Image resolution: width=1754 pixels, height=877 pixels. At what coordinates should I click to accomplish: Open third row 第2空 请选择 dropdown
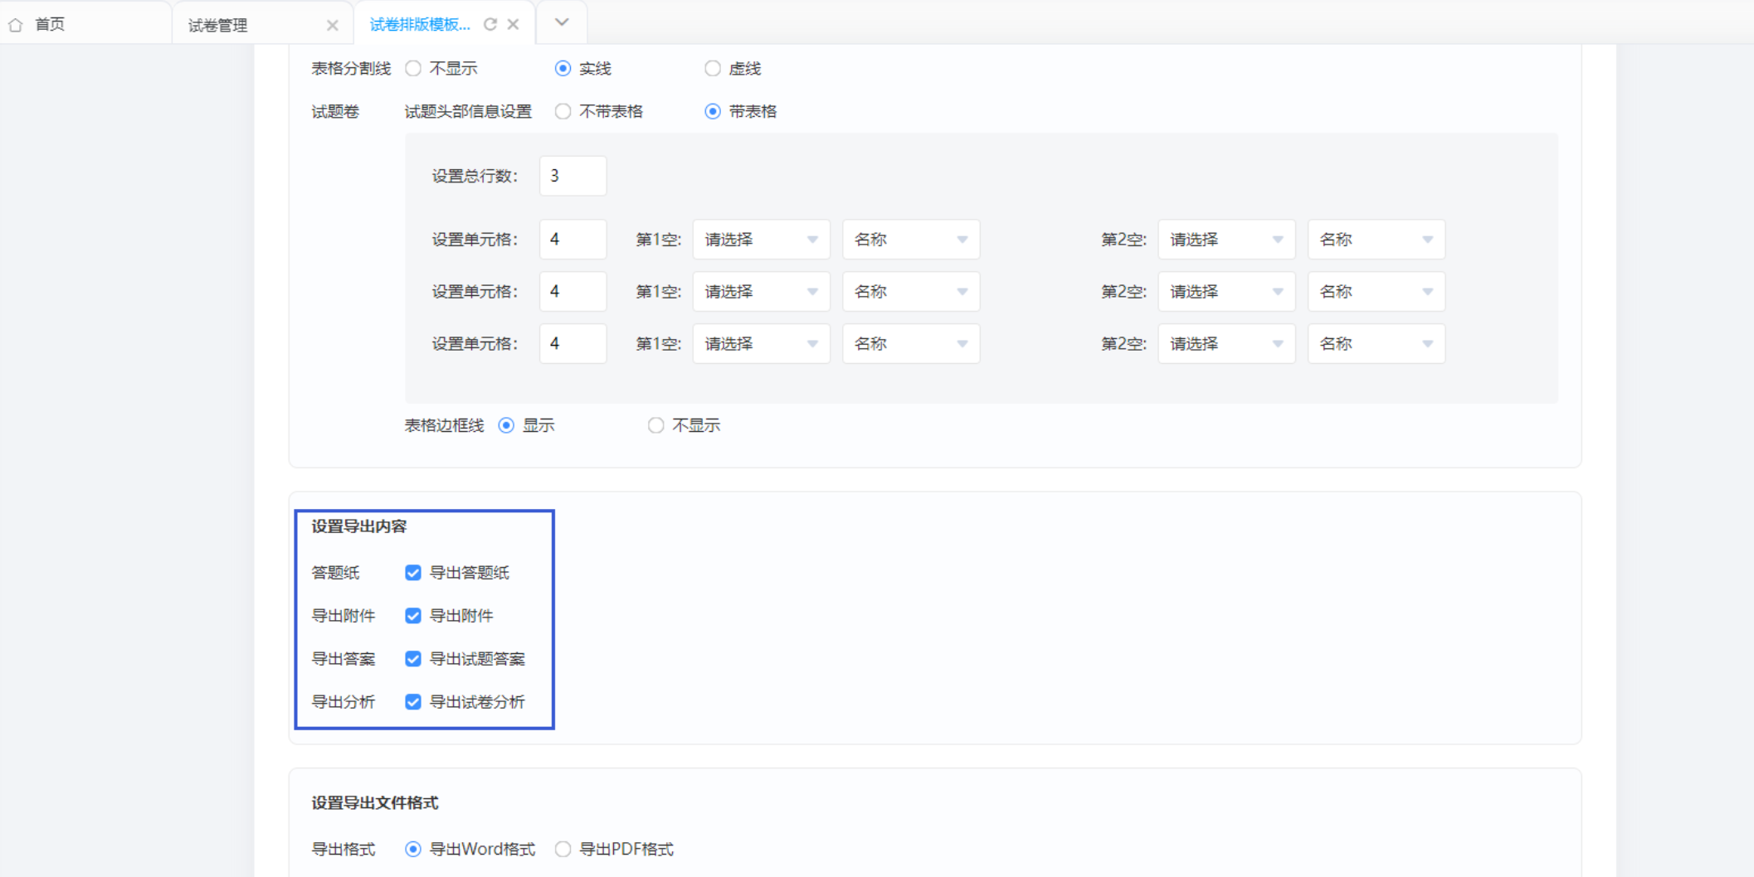[x=1226, y=344]
